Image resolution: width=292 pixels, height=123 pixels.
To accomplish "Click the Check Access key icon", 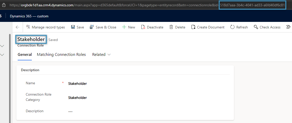I will [x=256, y=27].
